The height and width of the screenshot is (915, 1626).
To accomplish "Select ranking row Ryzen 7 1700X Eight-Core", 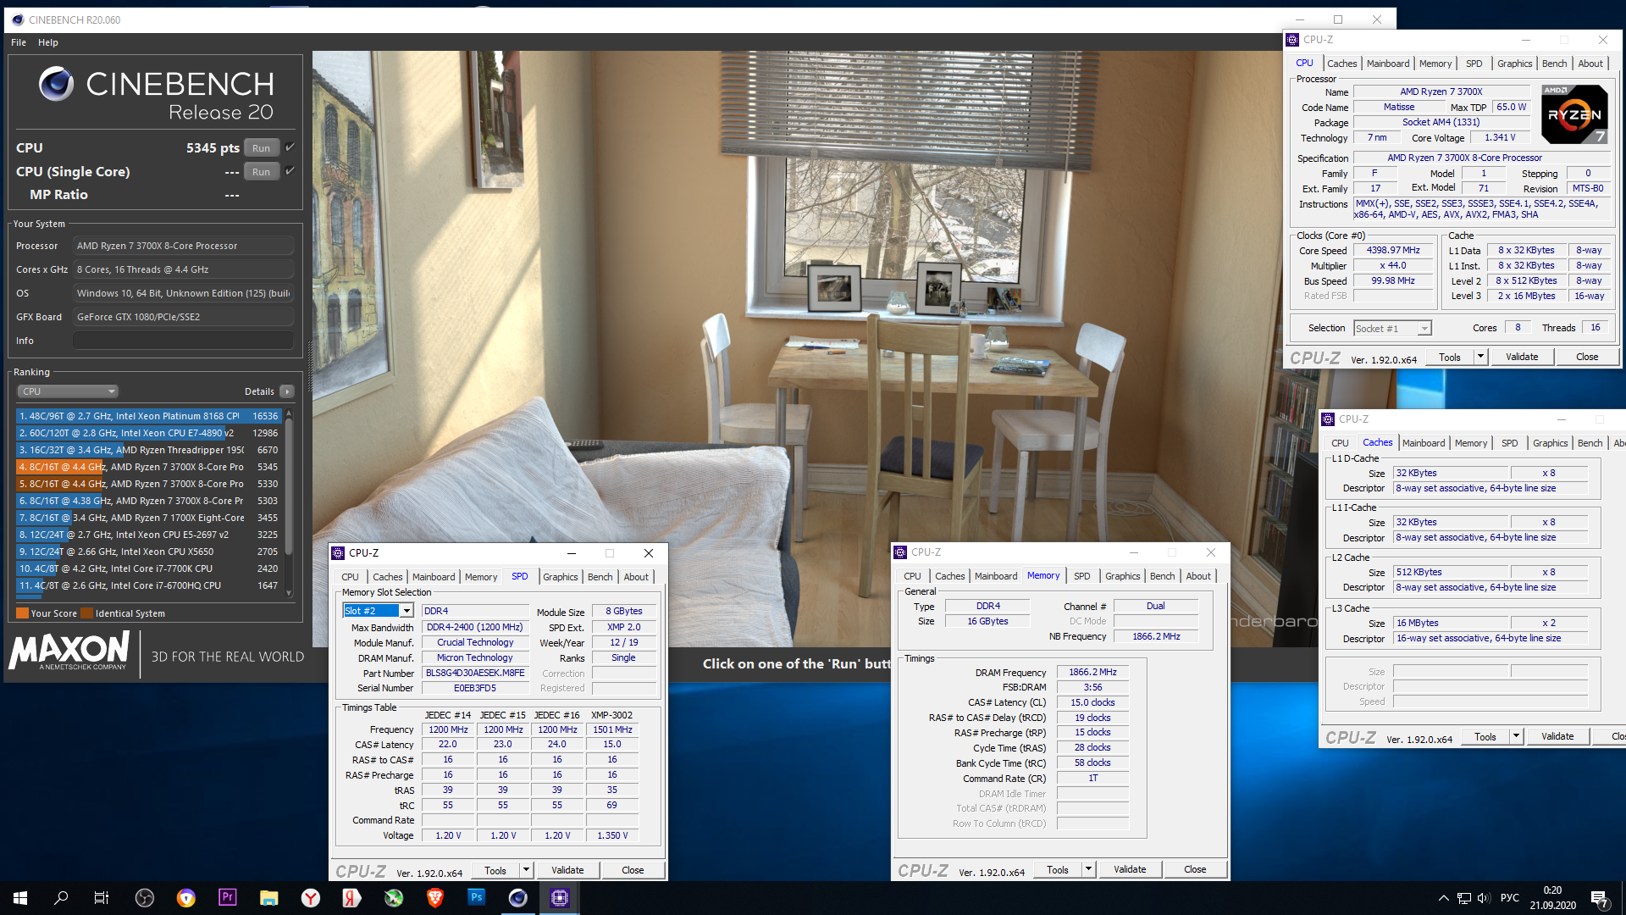I will pyautogui.click(x=149, y=518).
